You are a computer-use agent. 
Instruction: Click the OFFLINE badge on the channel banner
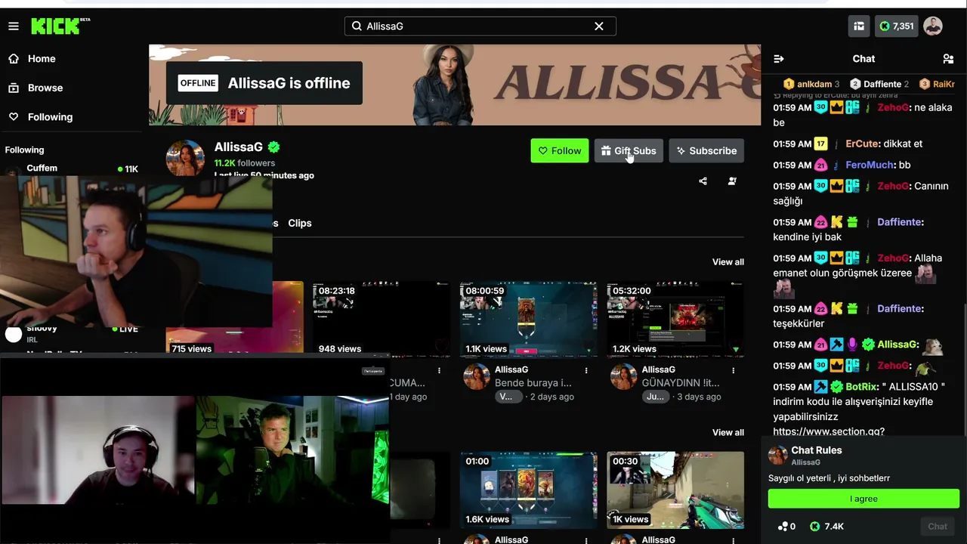point(198,83)
